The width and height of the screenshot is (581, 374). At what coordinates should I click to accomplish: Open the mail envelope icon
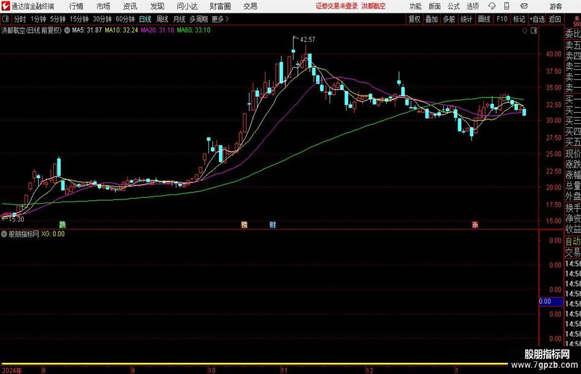coord(524,6)
